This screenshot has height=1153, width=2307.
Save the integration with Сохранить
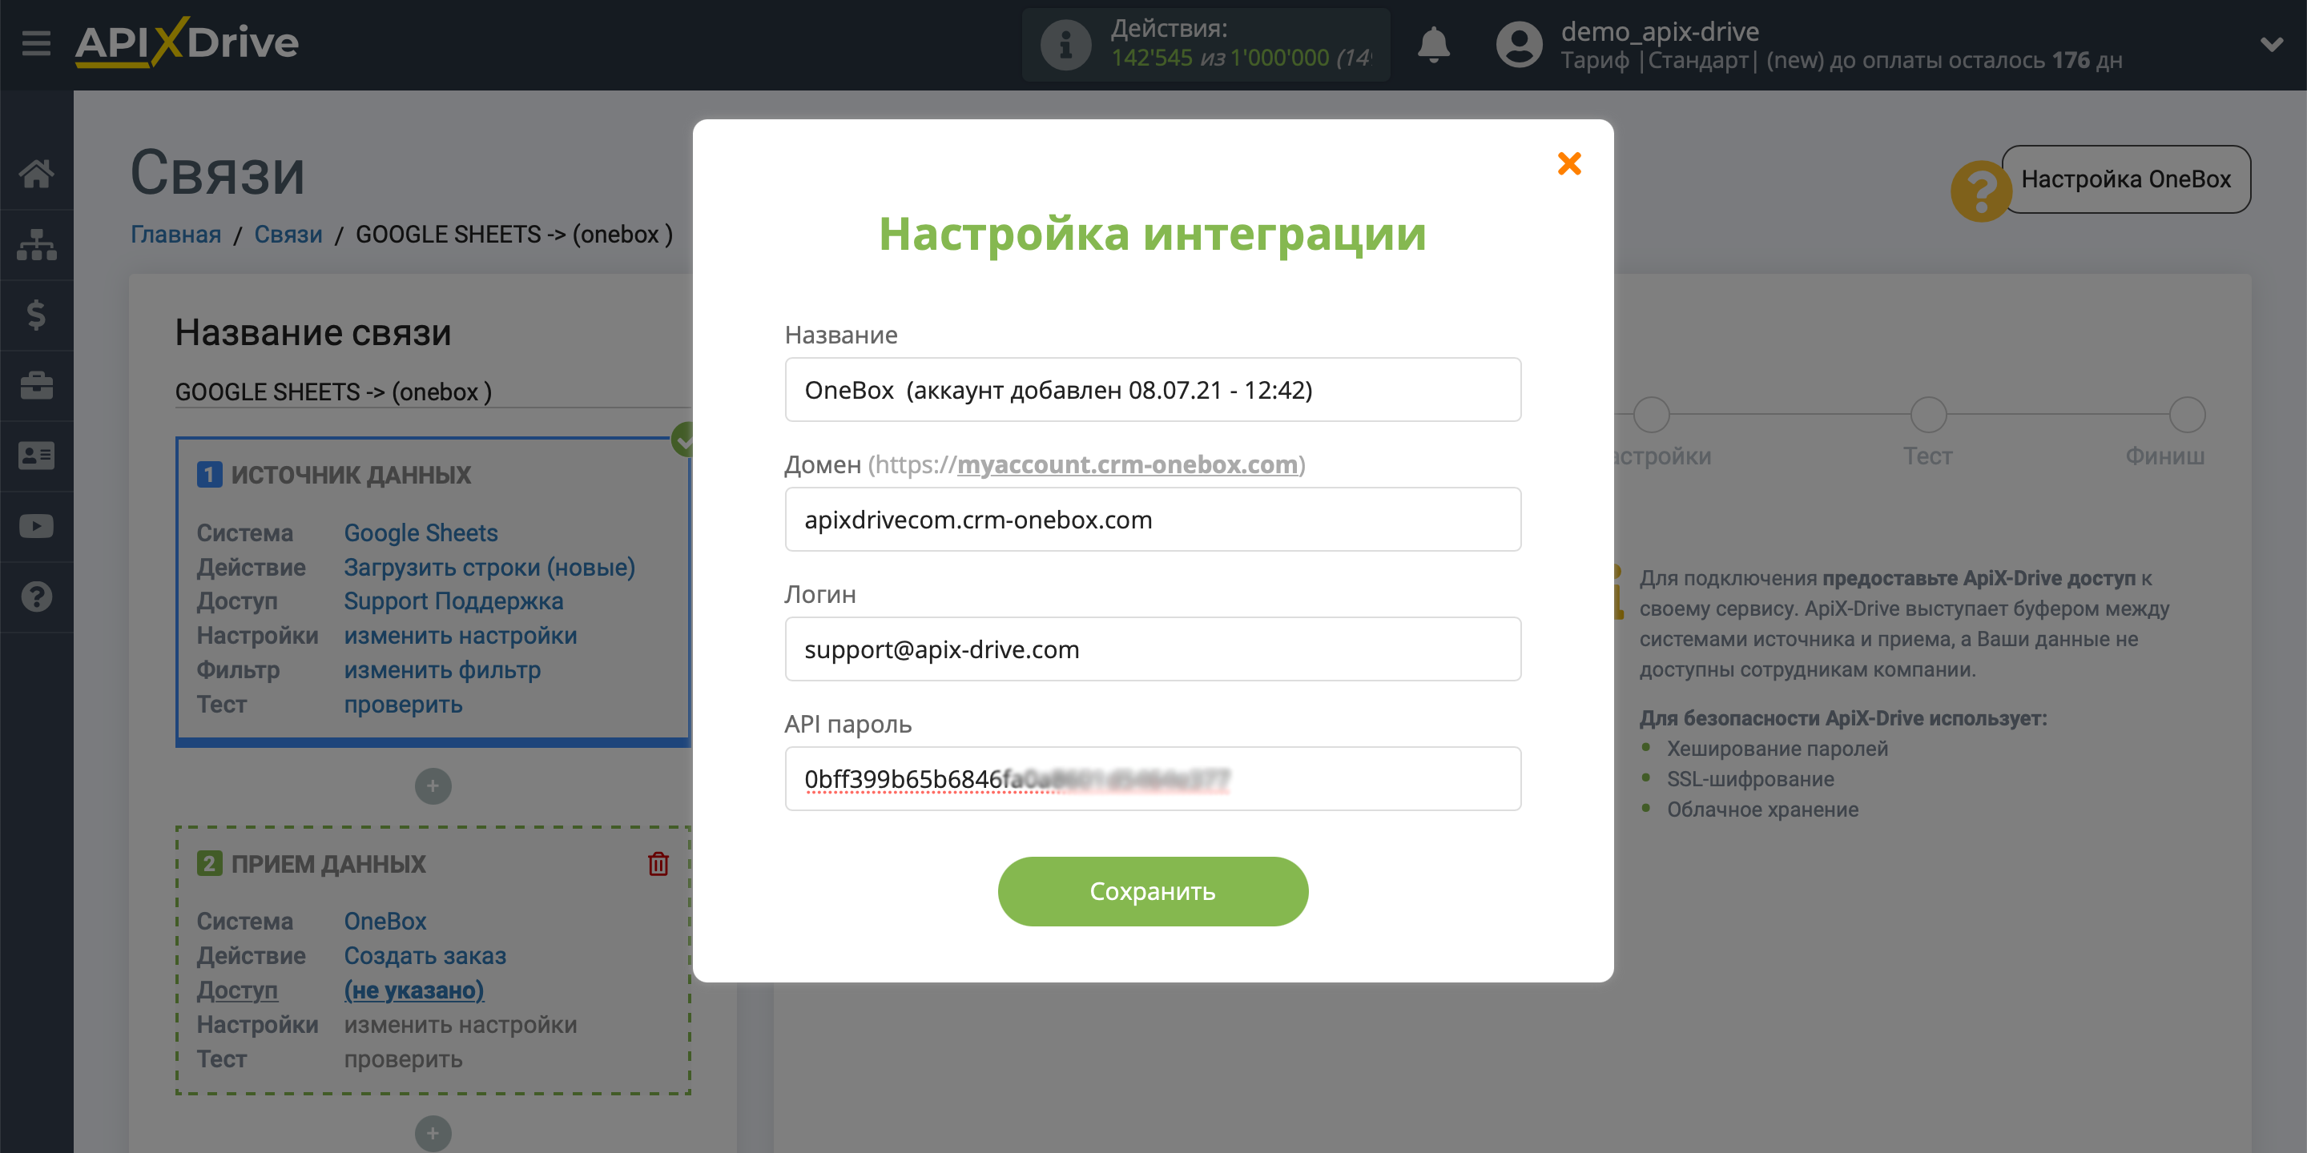1153,892
